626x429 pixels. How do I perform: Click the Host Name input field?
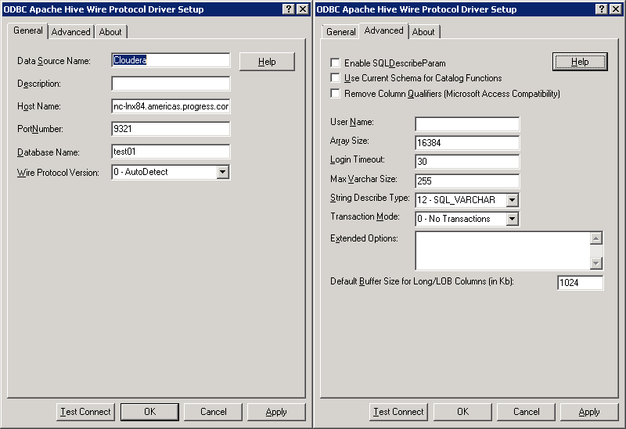[171, 106]
